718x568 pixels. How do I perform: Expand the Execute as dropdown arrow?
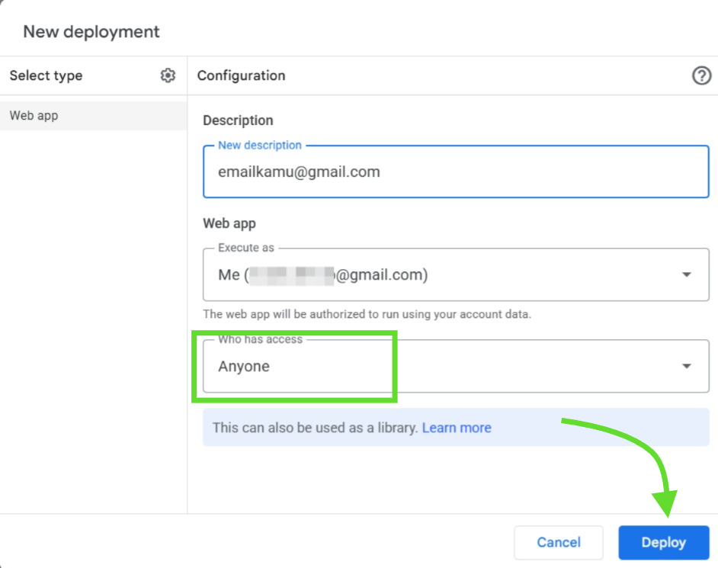[x=686, y=274]
